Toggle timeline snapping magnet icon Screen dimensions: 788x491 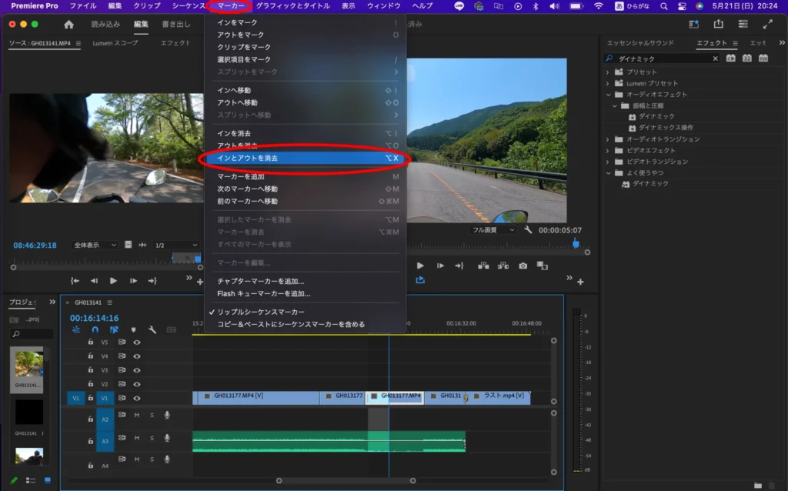point(95,329)
